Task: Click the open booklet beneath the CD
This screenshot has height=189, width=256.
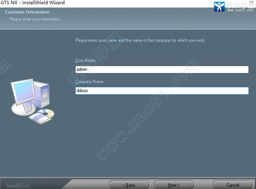Action: point(40,119)
